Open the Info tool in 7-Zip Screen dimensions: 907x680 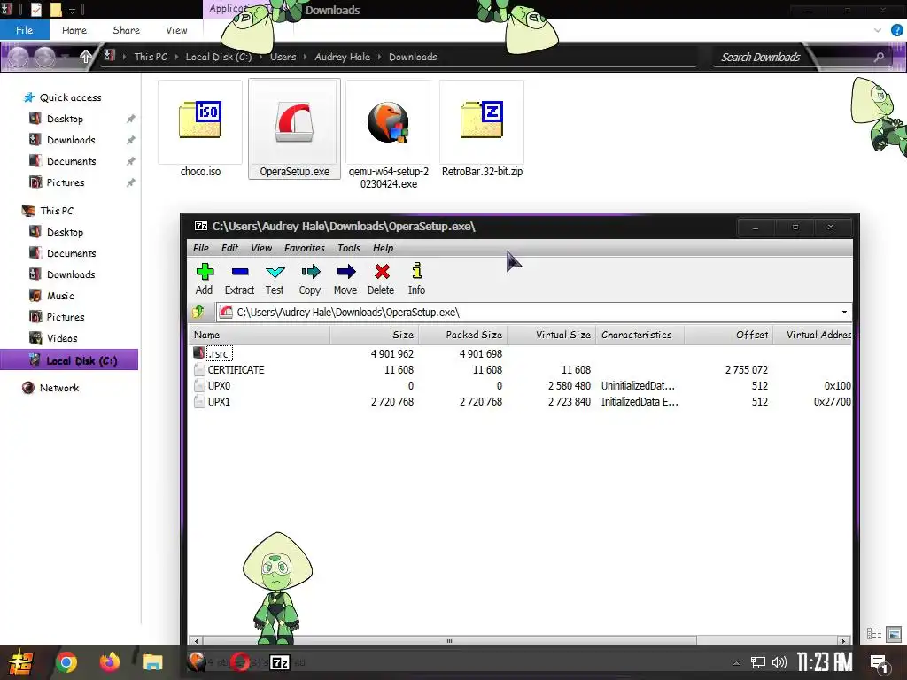[x=416, y=279]
